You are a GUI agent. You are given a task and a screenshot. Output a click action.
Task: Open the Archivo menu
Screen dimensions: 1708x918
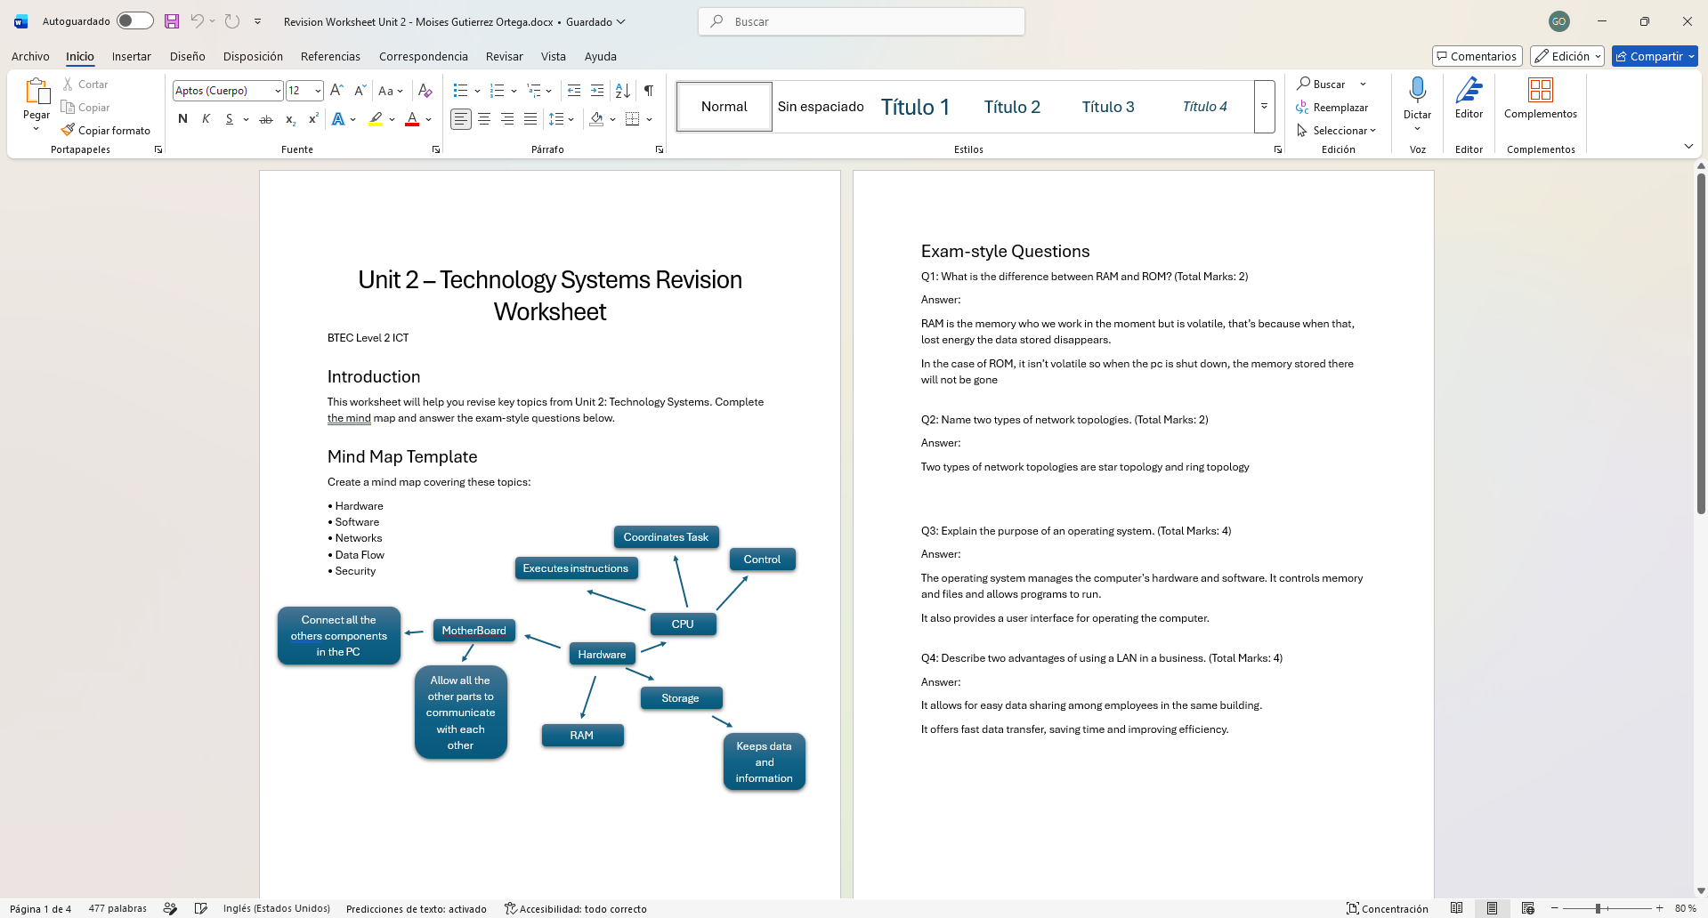point(30,56)
